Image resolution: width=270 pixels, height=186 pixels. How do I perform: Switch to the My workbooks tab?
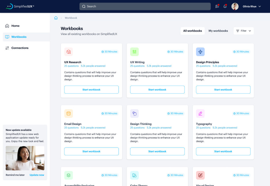(x=218, y=31)
